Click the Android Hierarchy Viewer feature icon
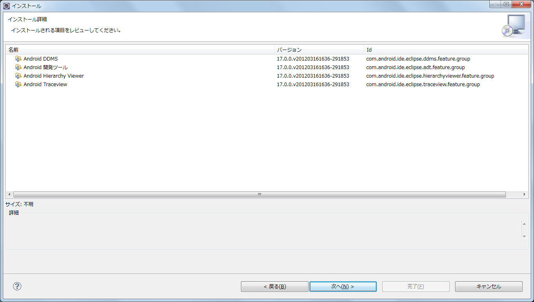Viewport: 534px width, 302px height. point(18,76)
